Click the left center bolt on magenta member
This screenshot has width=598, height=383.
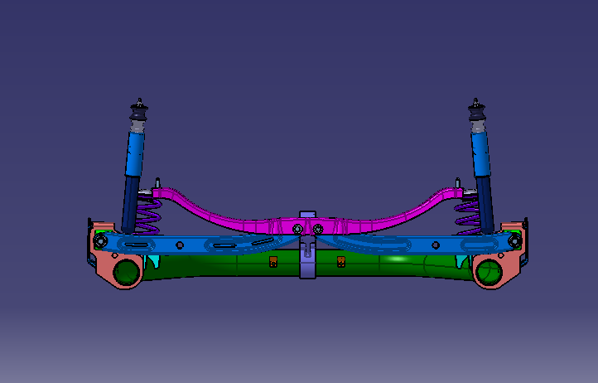[x=297, y=229]
